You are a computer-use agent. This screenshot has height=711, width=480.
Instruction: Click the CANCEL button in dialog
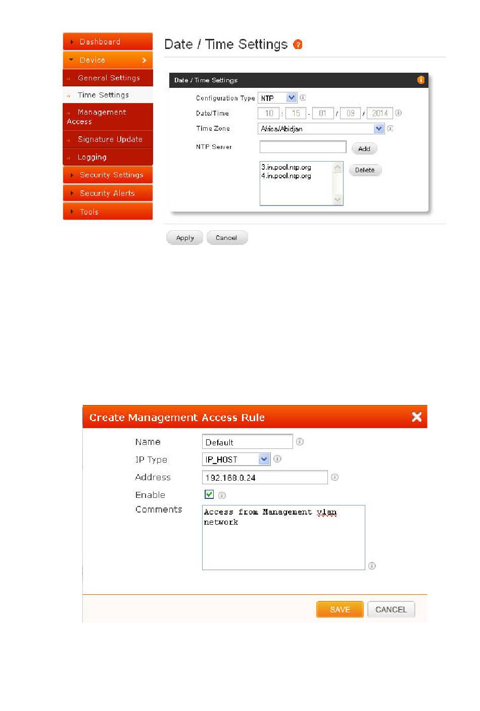click(391, 610)
